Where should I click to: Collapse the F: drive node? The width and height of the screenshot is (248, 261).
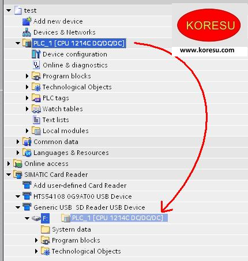(x=27, y=218)
